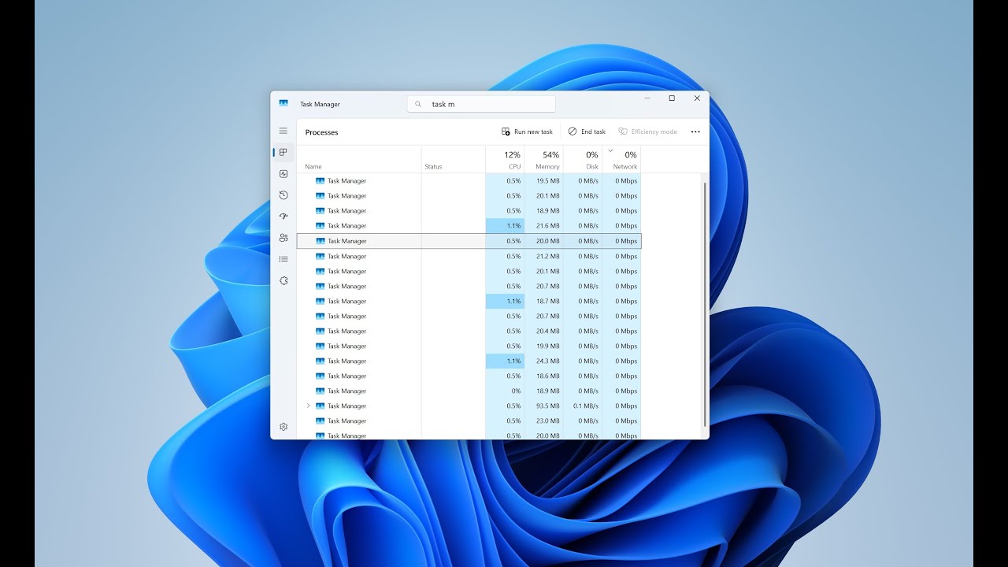Viewport: 1008px width, 567px height.
Task: Click in the search box containing 'task m'
Action: (x=481, y=104)
